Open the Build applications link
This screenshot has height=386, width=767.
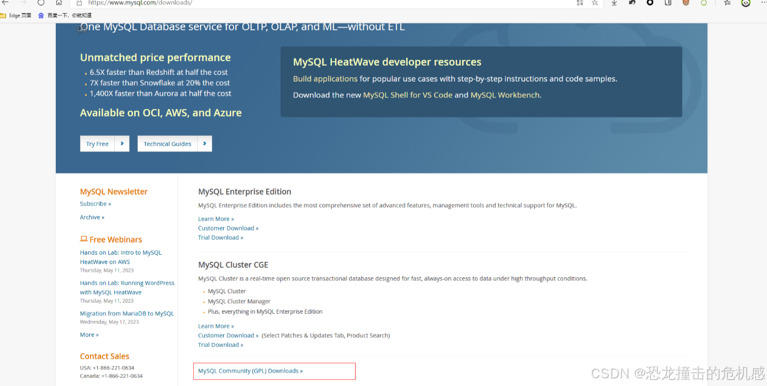point(325,79)
